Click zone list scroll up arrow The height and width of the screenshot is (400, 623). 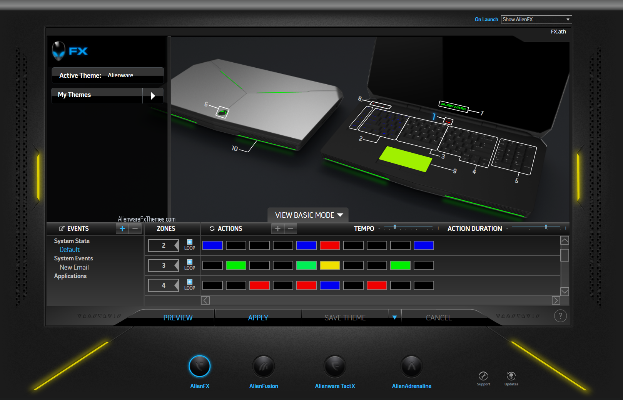[x=565, y=240]
